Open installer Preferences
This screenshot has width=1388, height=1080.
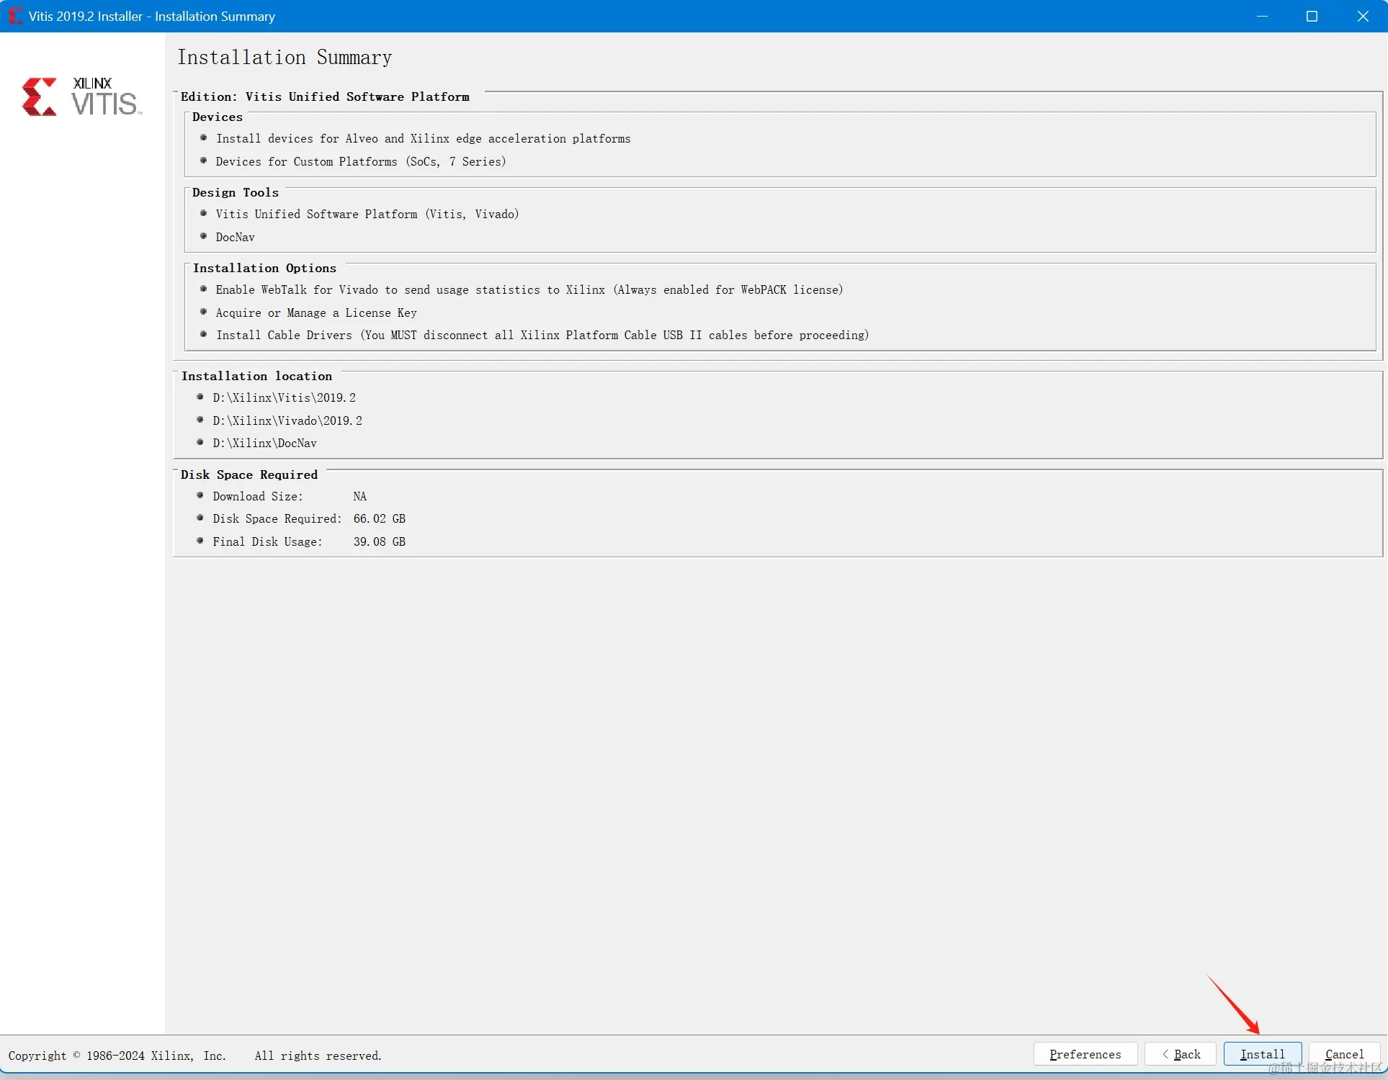1085,1054
